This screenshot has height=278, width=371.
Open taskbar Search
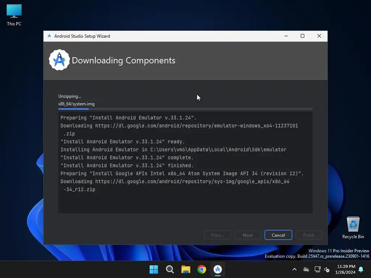170,269
